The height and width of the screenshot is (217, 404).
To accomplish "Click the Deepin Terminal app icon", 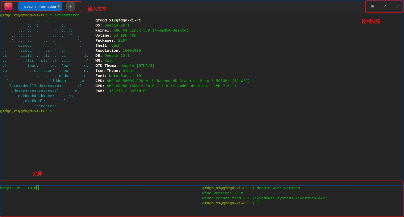I will tap(8, 6).
